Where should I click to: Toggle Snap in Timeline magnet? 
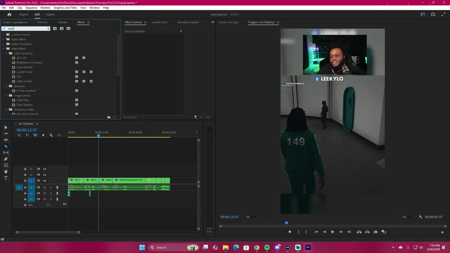coord(27,135)
